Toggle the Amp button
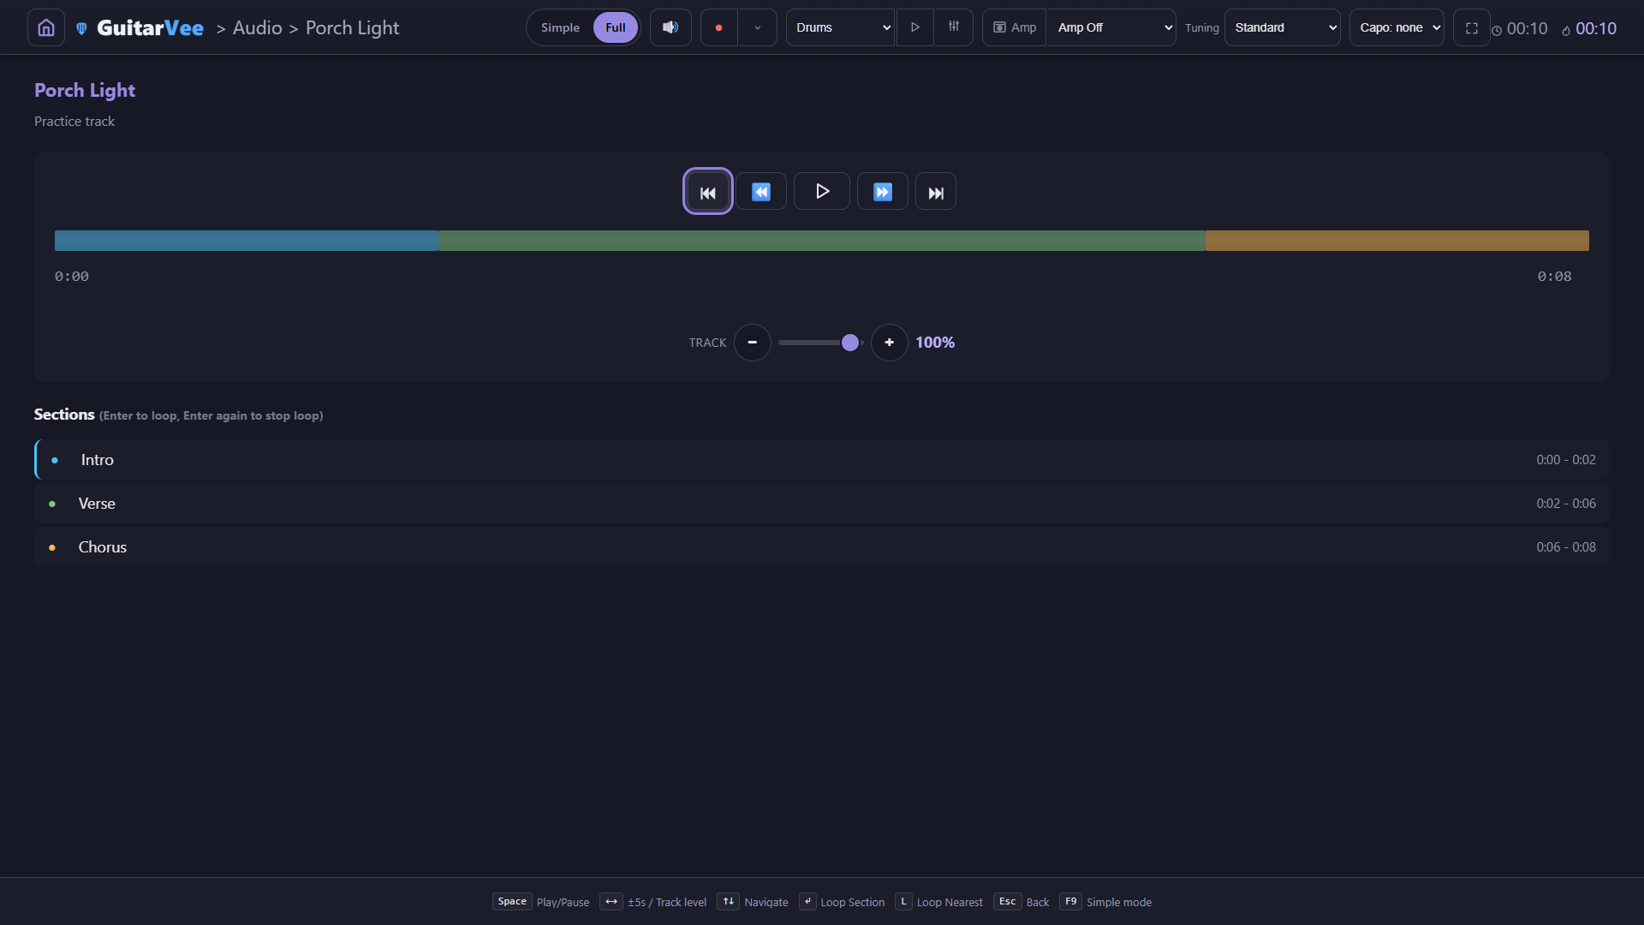1644x925 pixels. click(x=1015, y=27)
